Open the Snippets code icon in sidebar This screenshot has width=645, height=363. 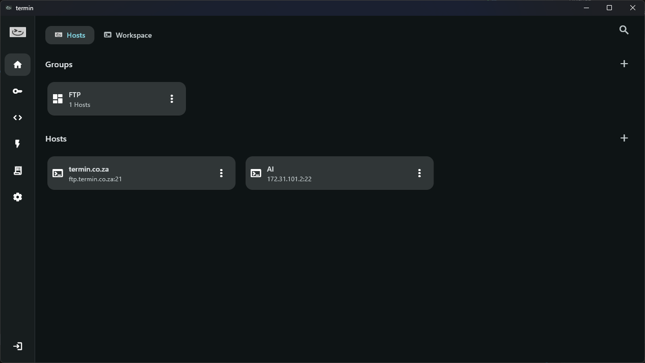pos(18,118)
